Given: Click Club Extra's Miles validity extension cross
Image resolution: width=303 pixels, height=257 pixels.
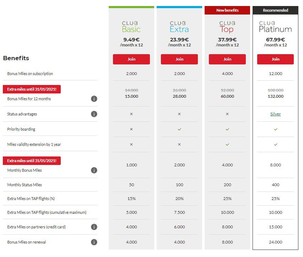Looking at the screenshot, I should click(179, 144).
